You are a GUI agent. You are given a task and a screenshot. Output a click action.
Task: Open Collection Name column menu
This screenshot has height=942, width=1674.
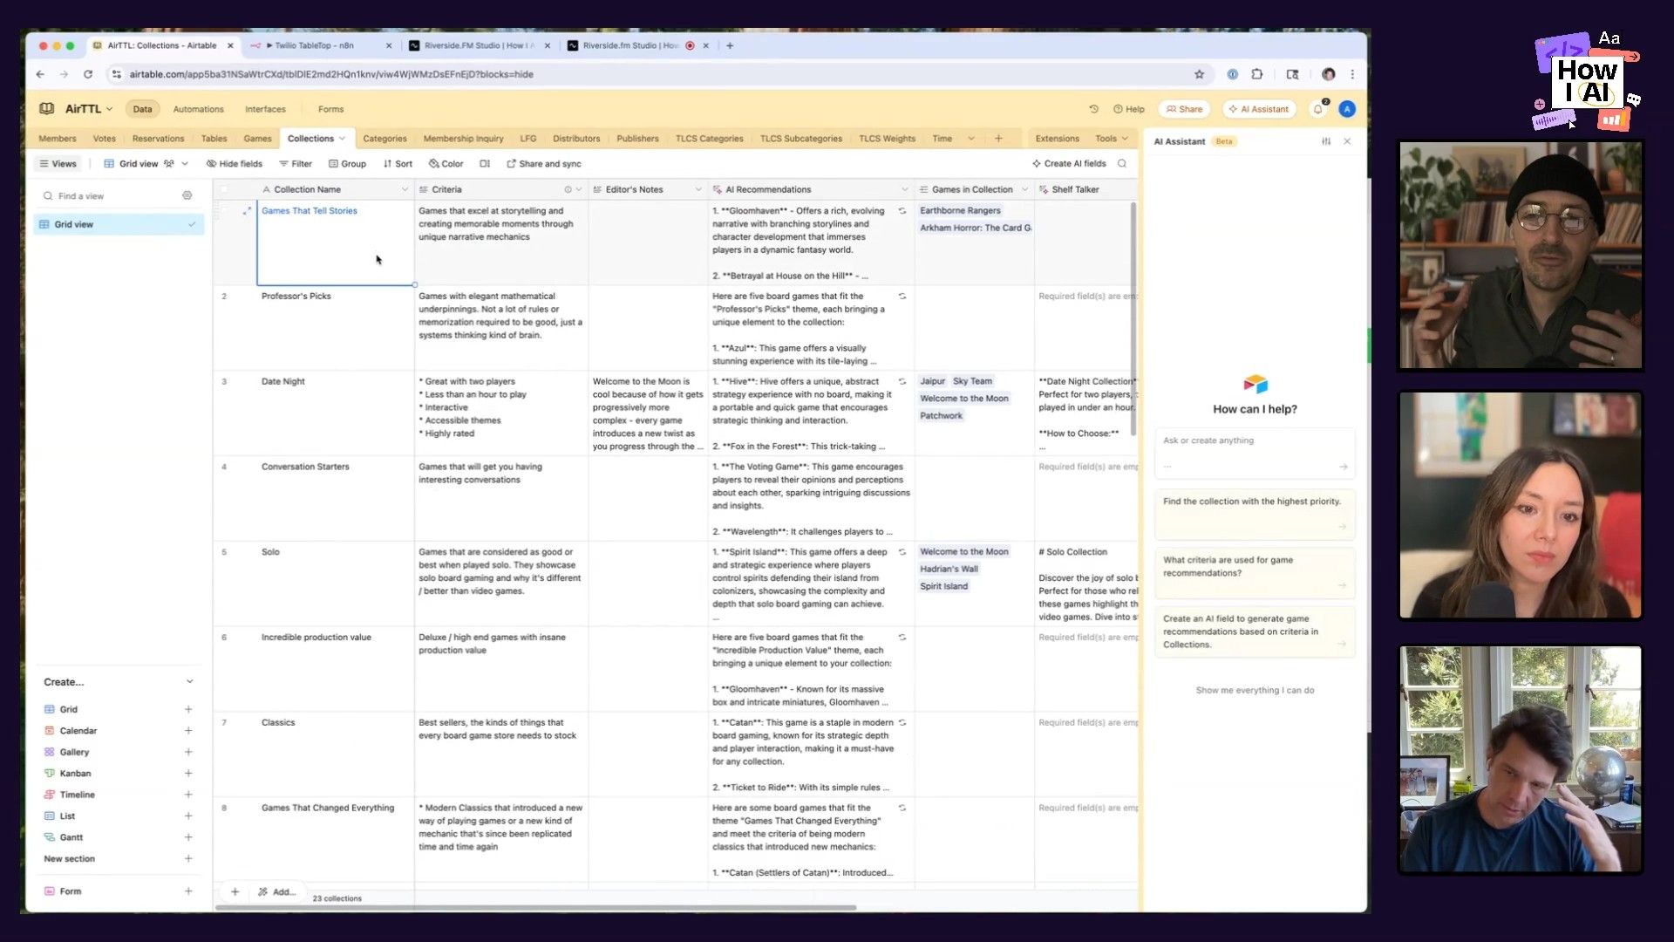click(x=405, y=189)
